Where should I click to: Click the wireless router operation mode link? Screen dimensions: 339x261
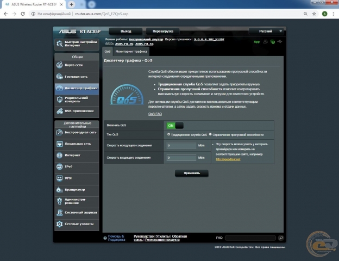[146, 39]
